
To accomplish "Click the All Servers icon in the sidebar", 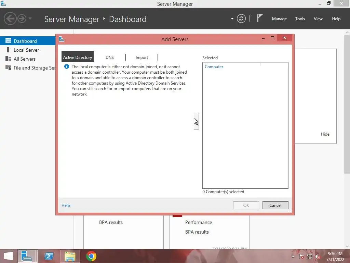I will (8, 59).
